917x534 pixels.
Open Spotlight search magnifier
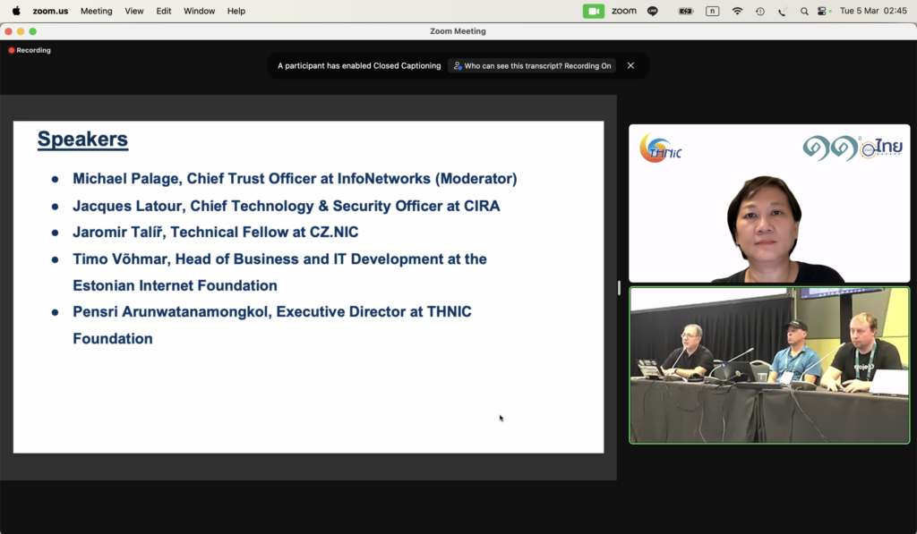tap(805, 11)
